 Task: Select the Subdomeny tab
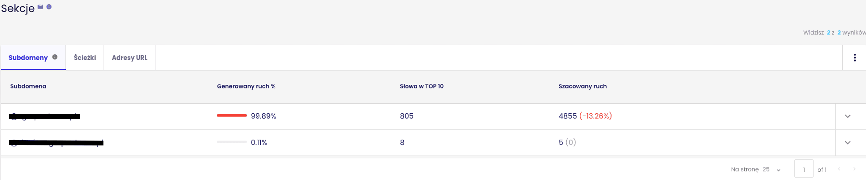pos(33,58)
